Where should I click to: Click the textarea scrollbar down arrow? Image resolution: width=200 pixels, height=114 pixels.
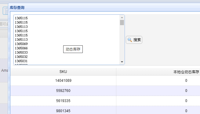(x=122, y=62)
